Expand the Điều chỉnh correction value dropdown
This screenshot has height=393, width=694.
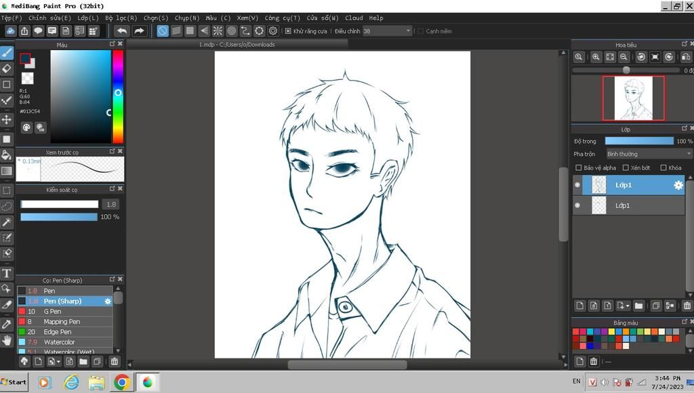[408, 31]
